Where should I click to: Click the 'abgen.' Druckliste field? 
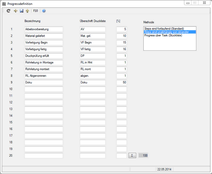coord(92,76)
